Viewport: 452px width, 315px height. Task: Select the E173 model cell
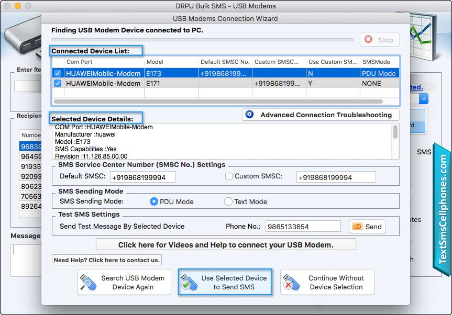(171, 73)
